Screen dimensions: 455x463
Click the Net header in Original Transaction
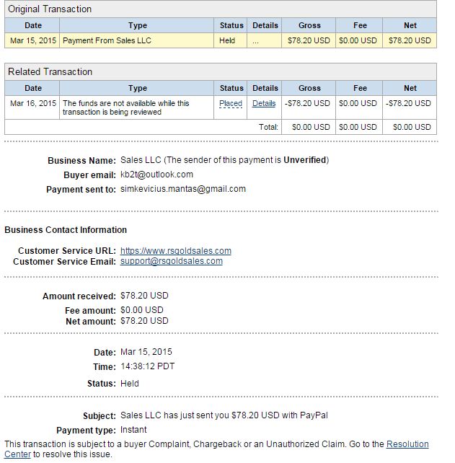(410, 25)
